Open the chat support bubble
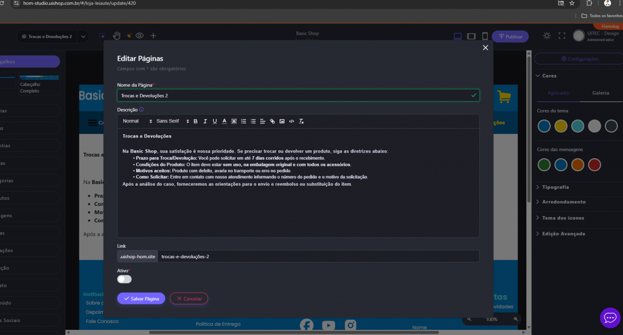 610,317
